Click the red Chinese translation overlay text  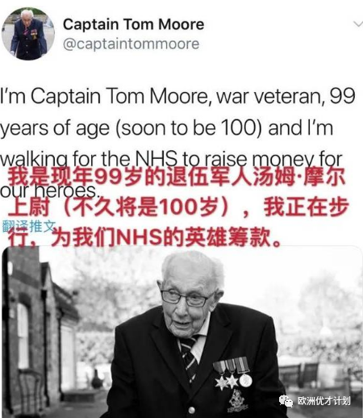click(177, 207)
